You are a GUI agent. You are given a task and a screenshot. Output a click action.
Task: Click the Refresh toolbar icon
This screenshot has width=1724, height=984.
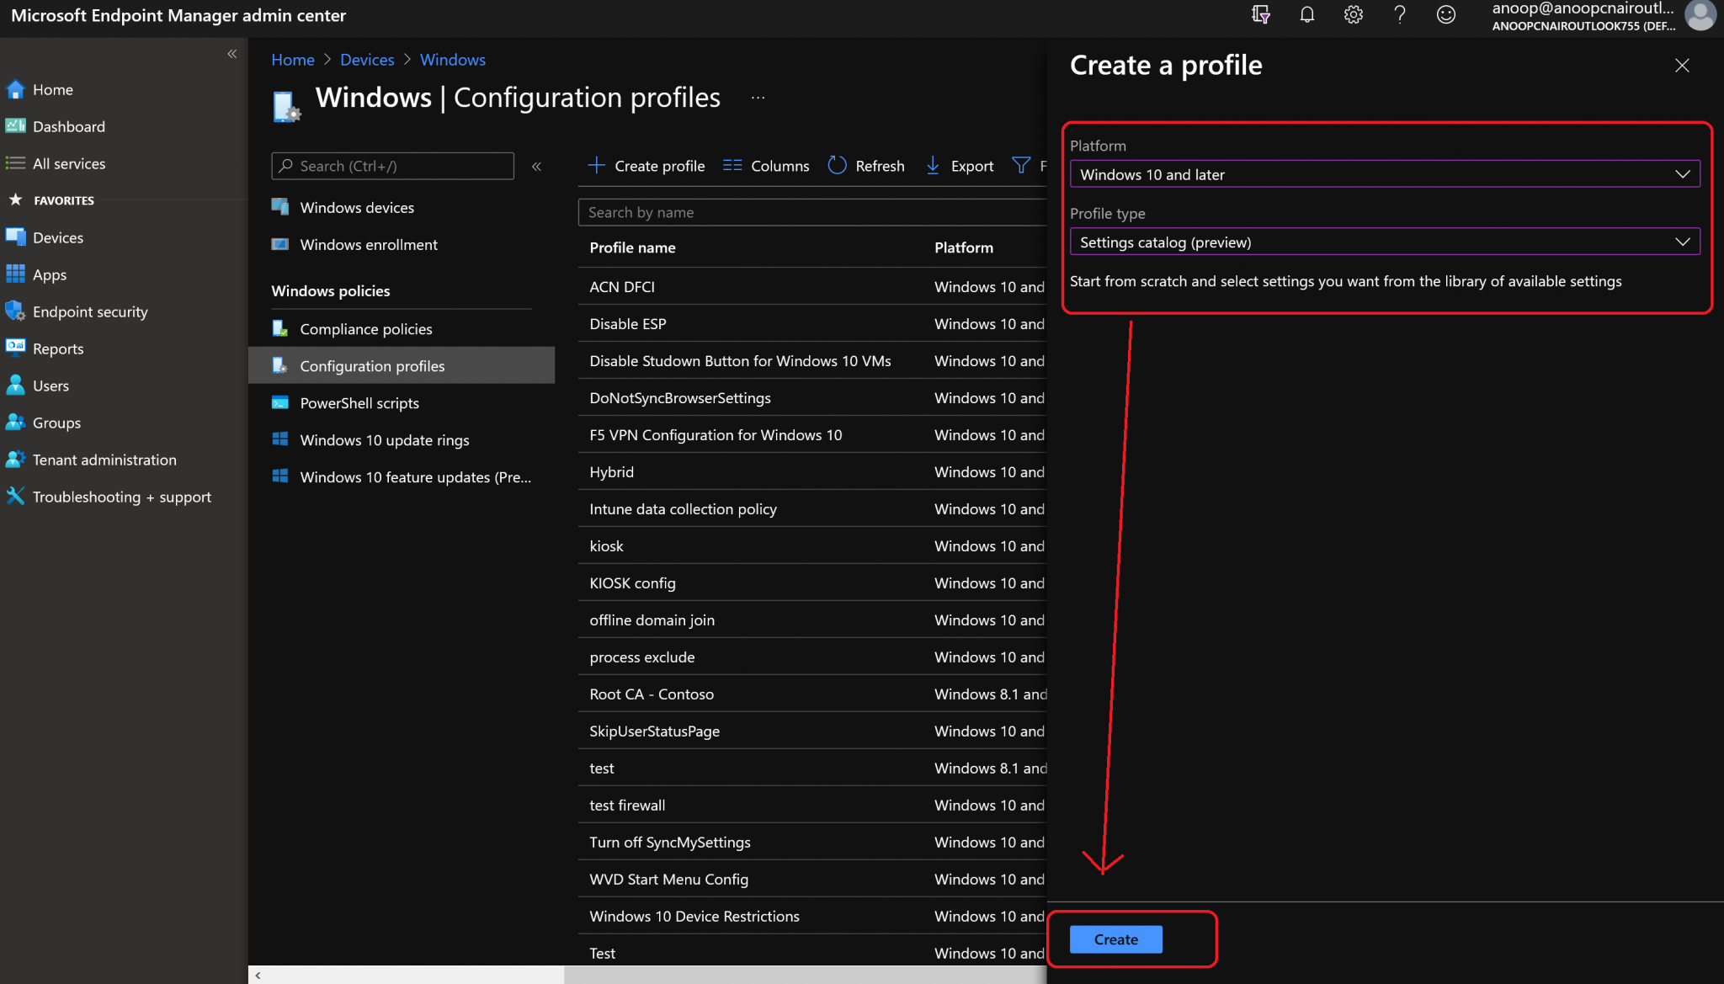pyautogui.click(x=866, y=166)
